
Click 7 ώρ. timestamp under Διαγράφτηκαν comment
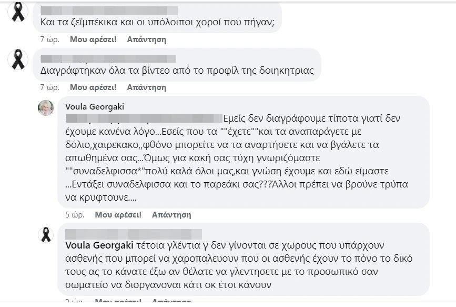(50, 87)
